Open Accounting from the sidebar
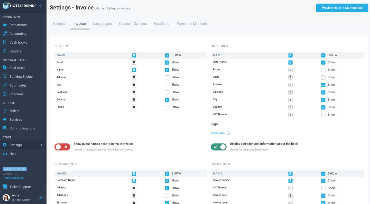370x204 pixels. coord(18,34)
